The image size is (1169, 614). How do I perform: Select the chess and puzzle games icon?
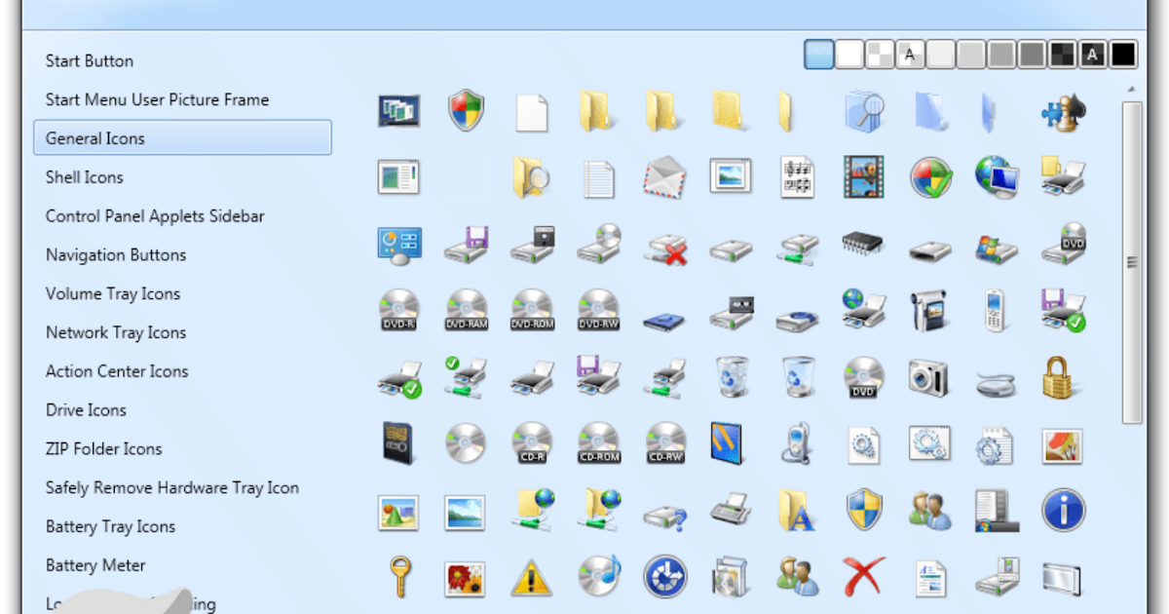(x=1063, y=112)
